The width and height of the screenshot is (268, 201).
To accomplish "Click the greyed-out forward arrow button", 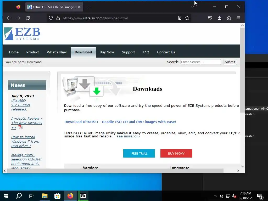I will pos(18,18).
